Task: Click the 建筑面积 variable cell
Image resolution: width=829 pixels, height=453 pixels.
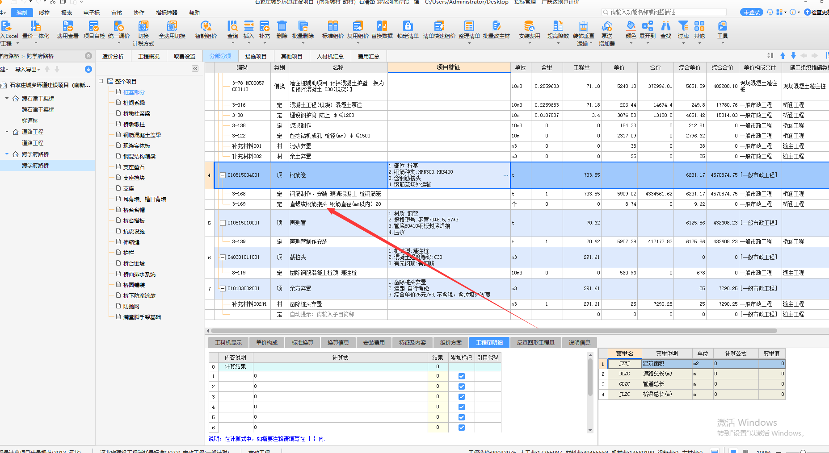Action: tap(667, 364)
